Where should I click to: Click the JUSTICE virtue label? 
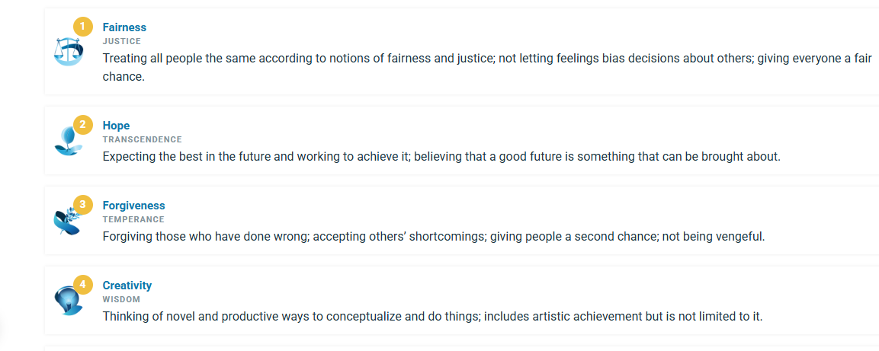(x=122, y=41)
